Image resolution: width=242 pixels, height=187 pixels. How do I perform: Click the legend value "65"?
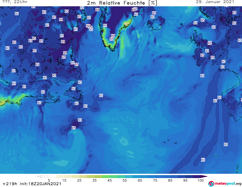[140, 180]
